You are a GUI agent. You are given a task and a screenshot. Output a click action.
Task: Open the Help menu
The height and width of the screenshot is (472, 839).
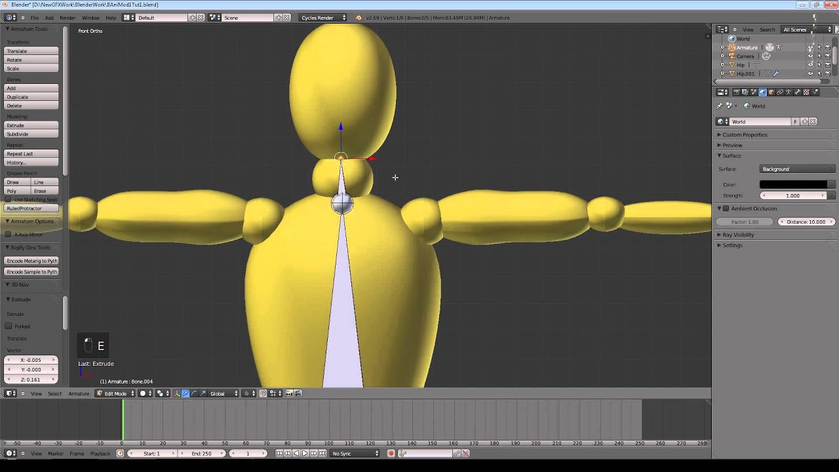click(111, 18)
